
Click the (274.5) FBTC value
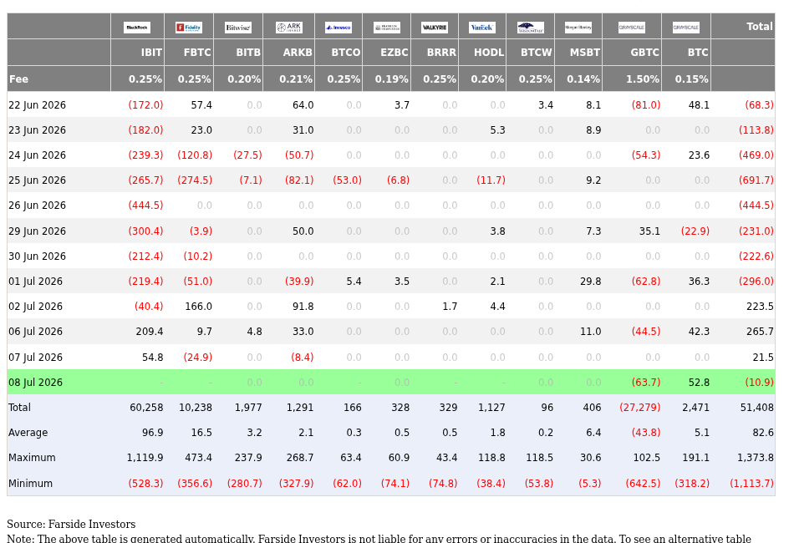(x=195, y=180)
